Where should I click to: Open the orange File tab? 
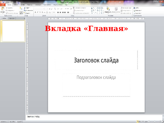(x=3, y=5)
